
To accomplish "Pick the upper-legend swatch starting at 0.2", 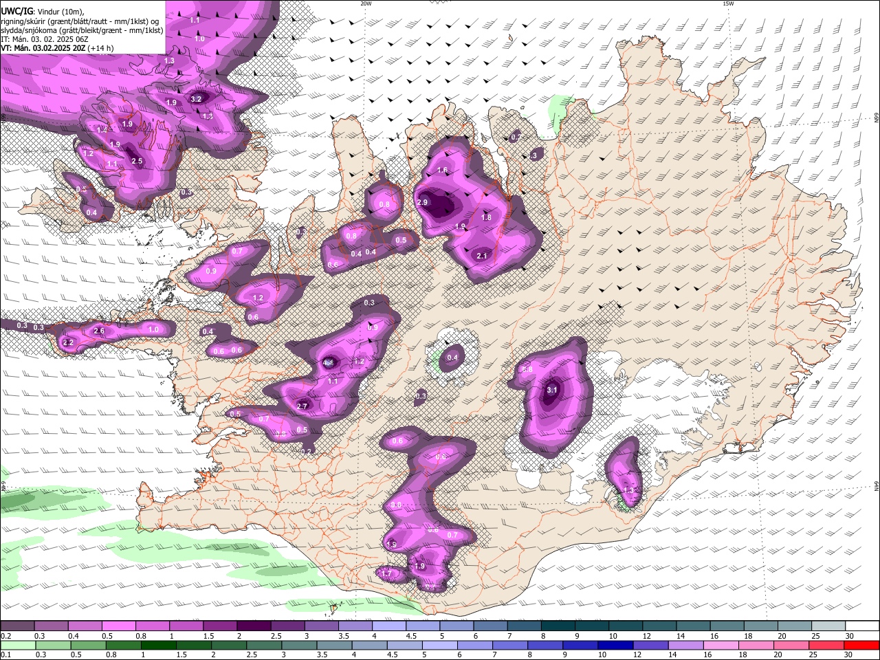I will click(17, 626).
